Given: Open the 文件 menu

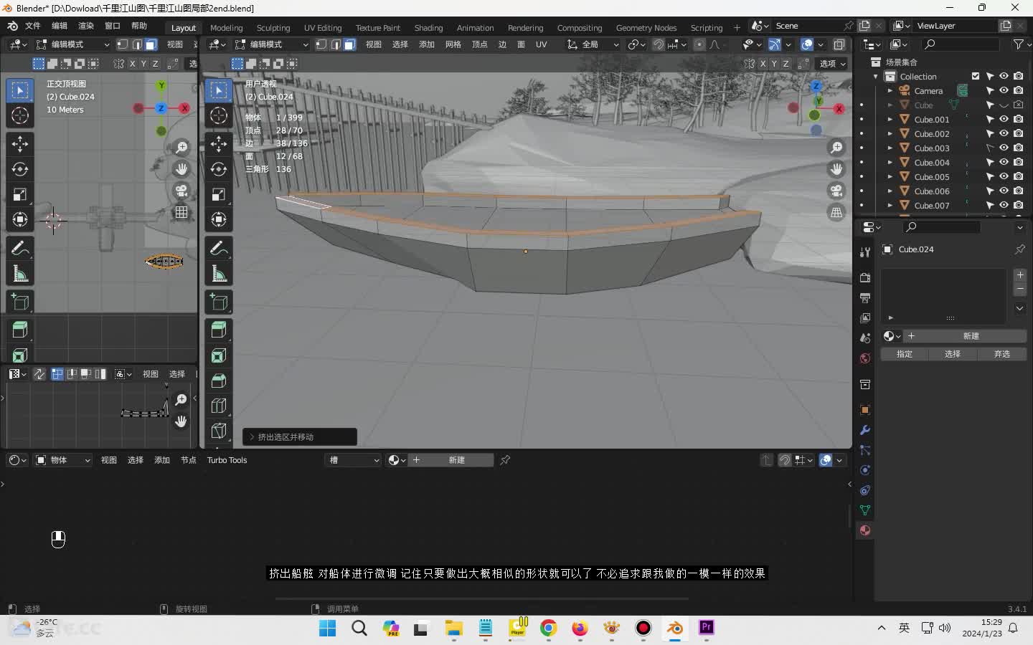Looking at the screenshot, I should (33, 26).
